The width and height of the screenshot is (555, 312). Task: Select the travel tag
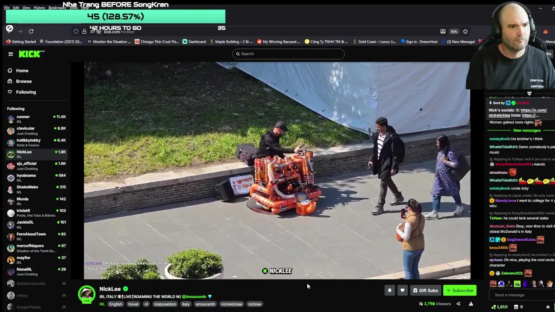point(133,304)
